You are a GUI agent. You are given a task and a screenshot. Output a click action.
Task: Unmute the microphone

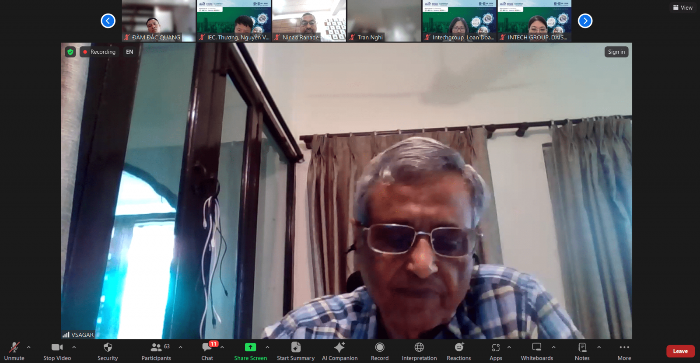pos(14,351)
